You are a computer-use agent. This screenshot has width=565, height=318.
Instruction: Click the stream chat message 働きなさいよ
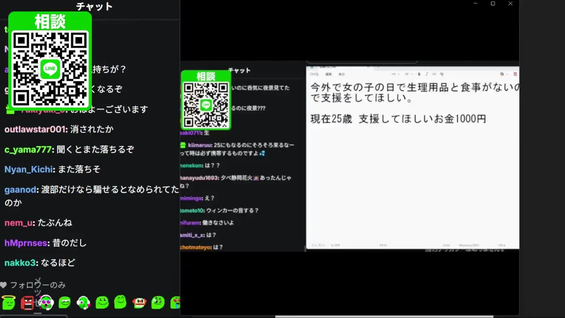[219, 223]
